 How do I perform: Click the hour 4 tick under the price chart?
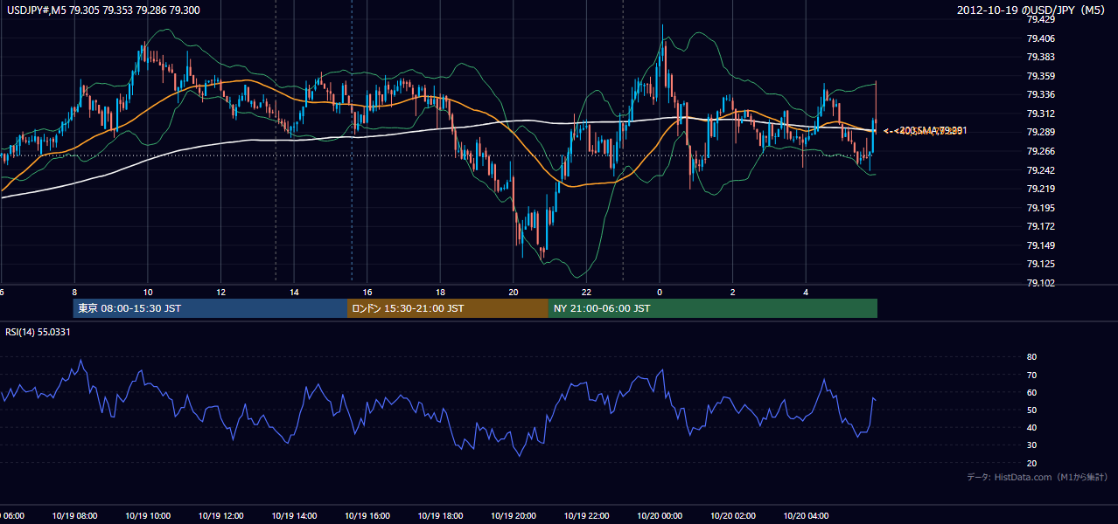click(x=806, y=293)
